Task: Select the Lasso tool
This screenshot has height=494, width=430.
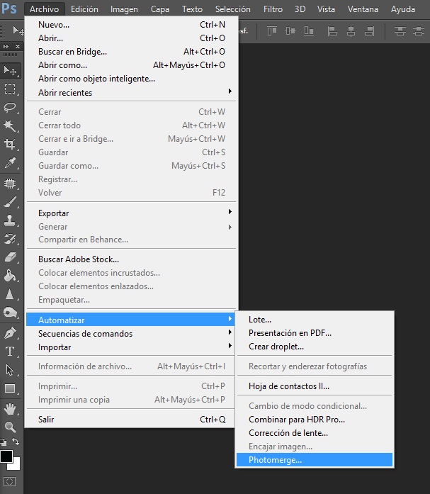Action: click(10, 108)
